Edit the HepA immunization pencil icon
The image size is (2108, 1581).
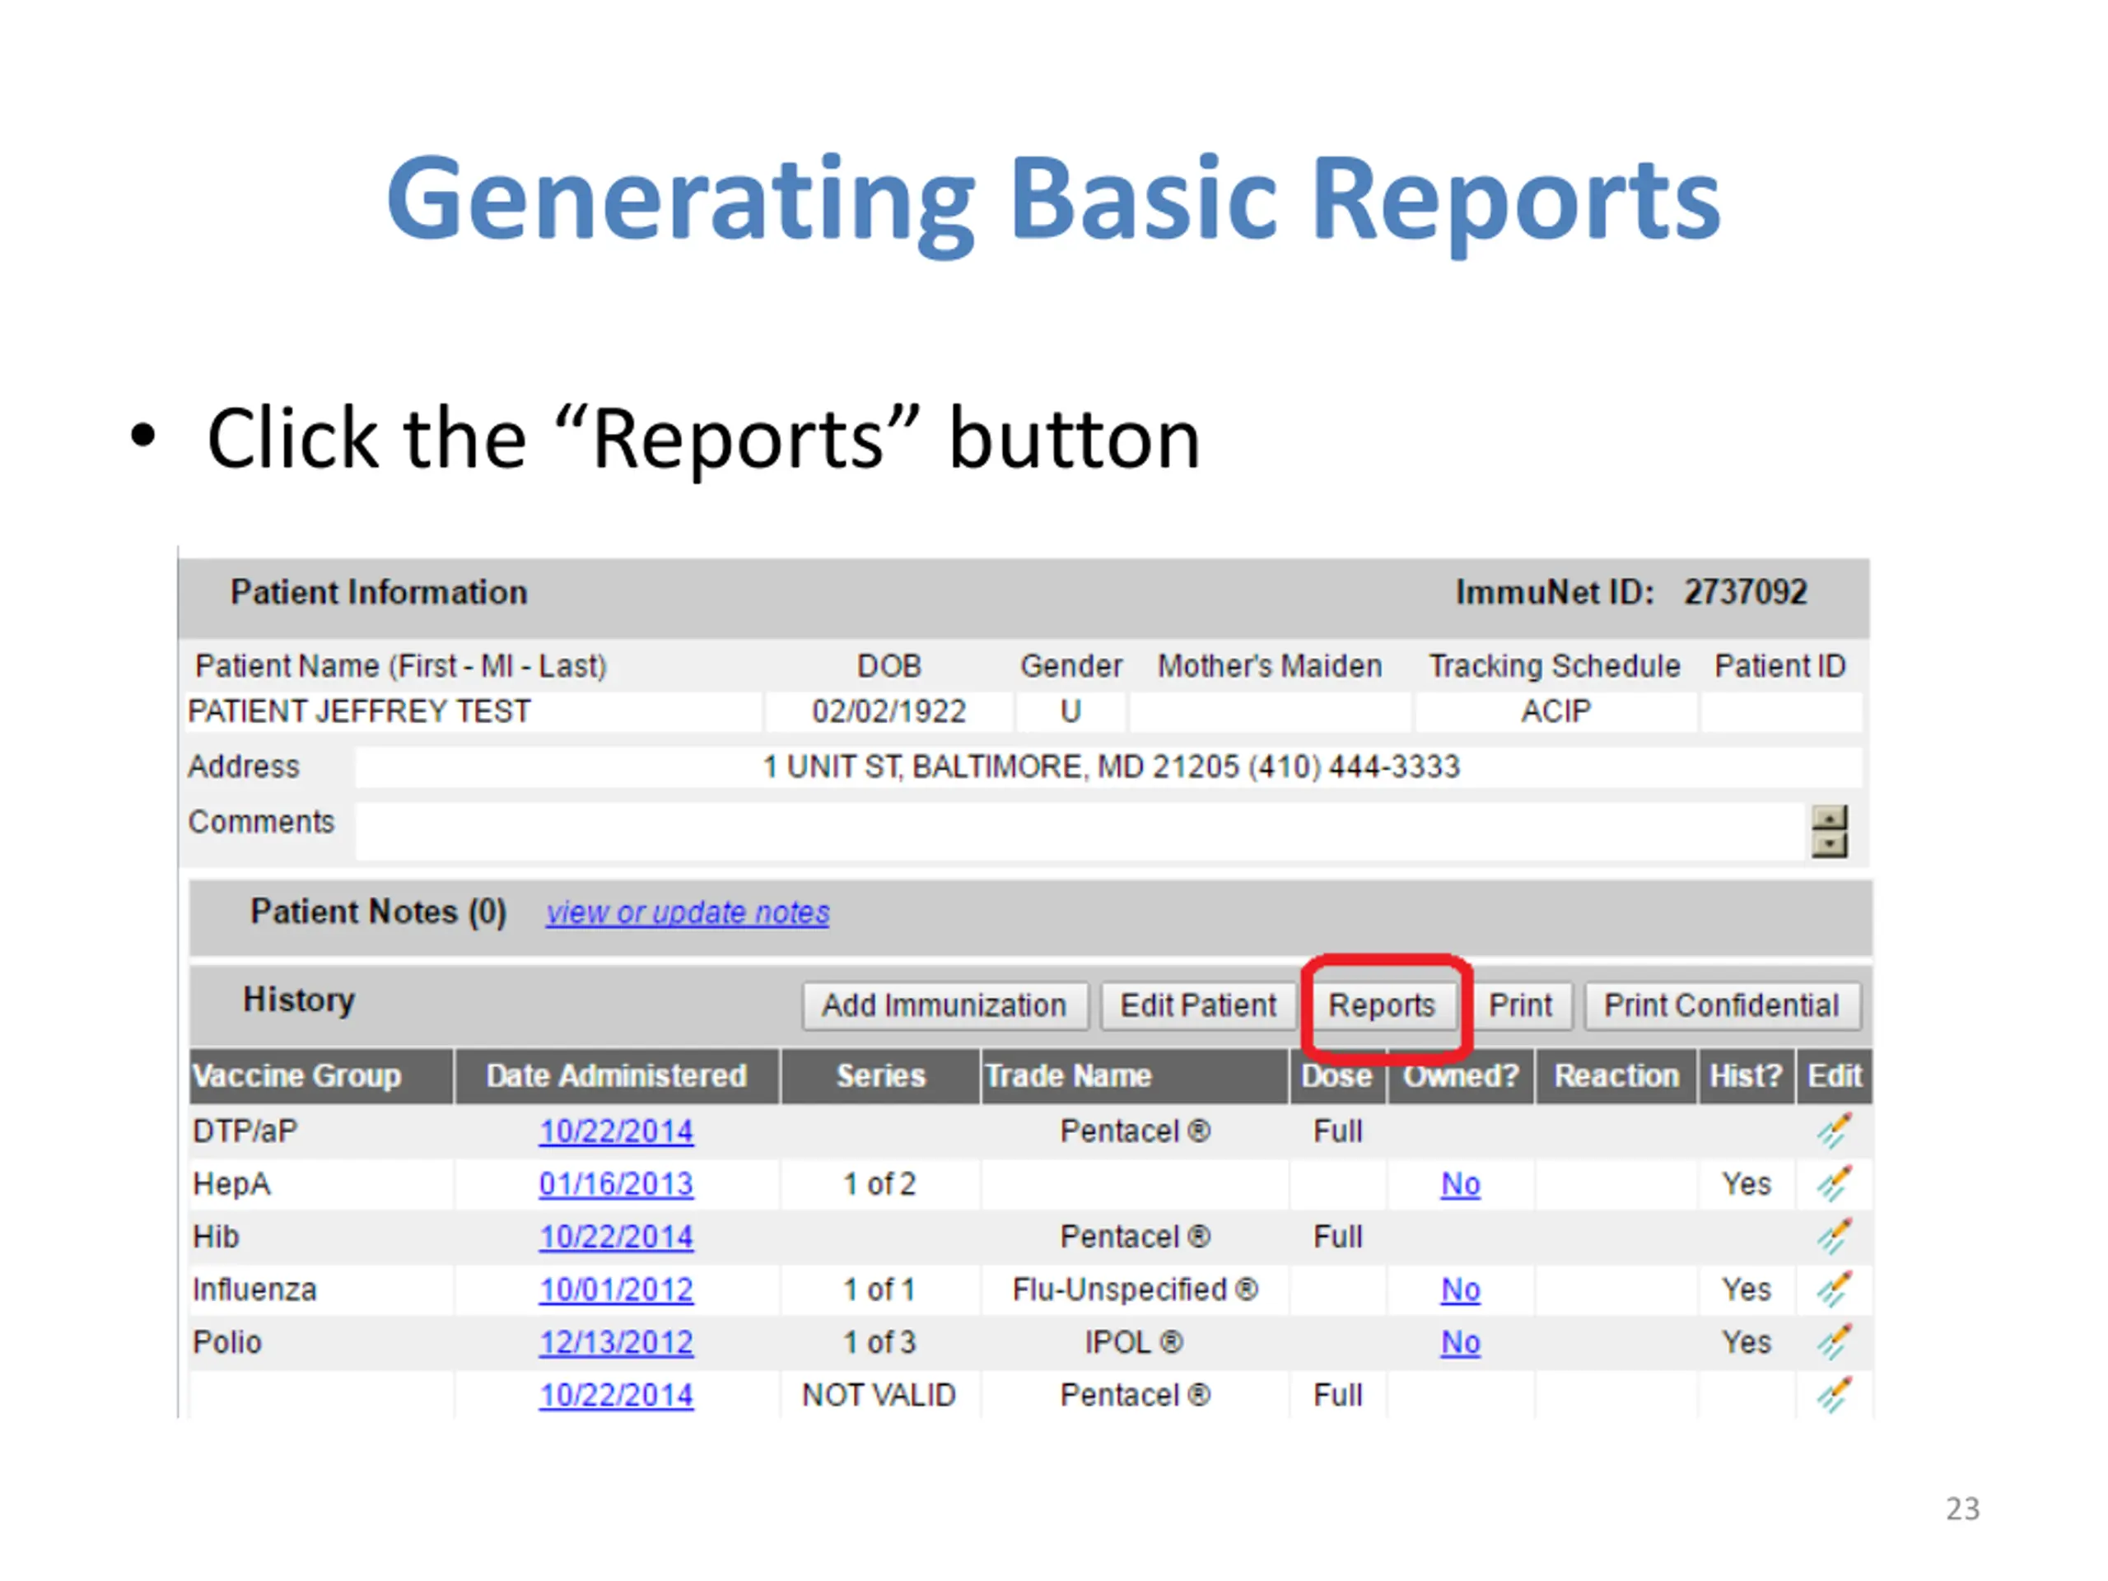1834,1185
